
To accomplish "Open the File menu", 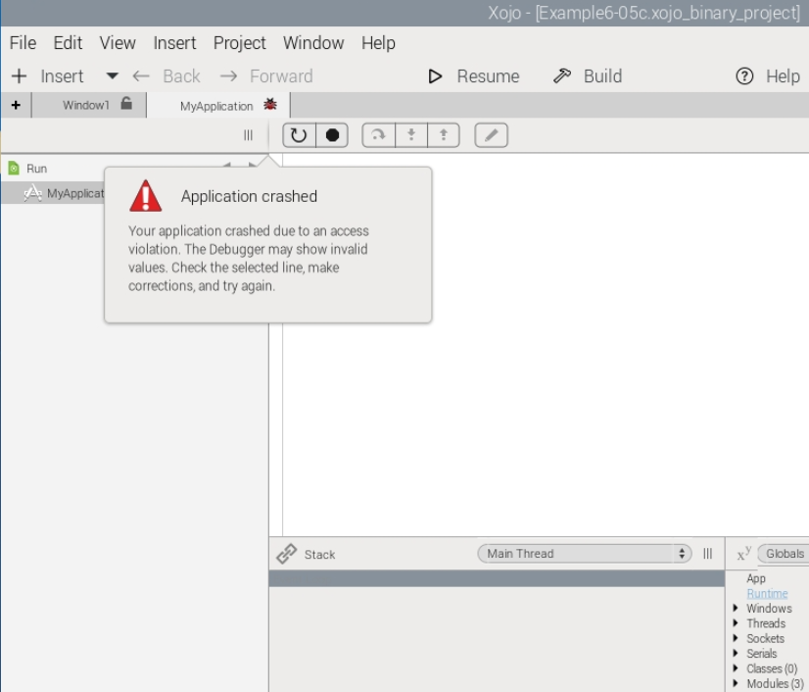I will tap(24, 43).
